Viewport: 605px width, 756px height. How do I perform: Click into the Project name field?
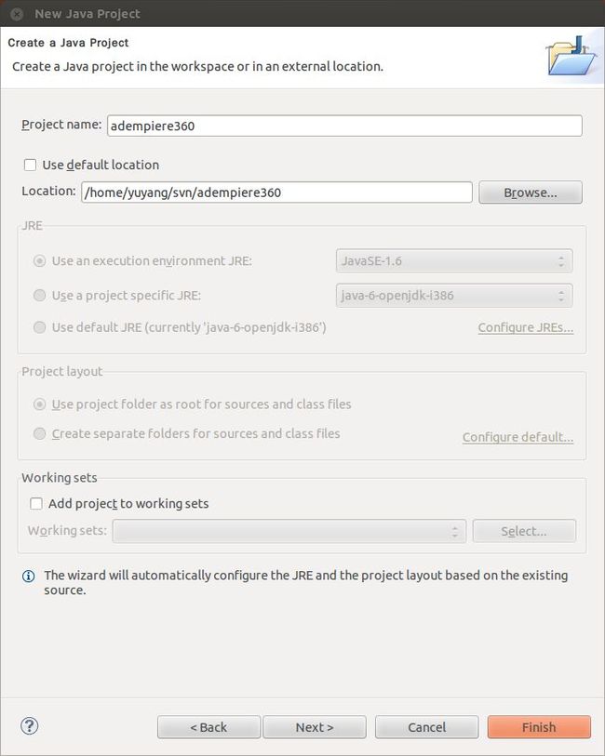coord(344,126)
